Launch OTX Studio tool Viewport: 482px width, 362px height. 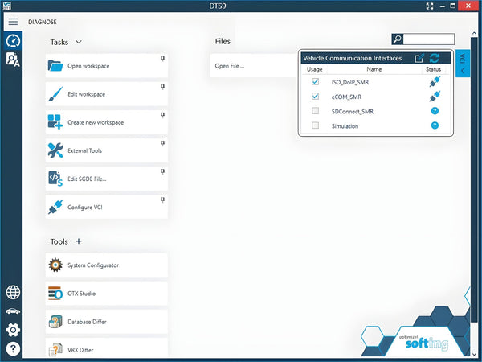(106, 293)
